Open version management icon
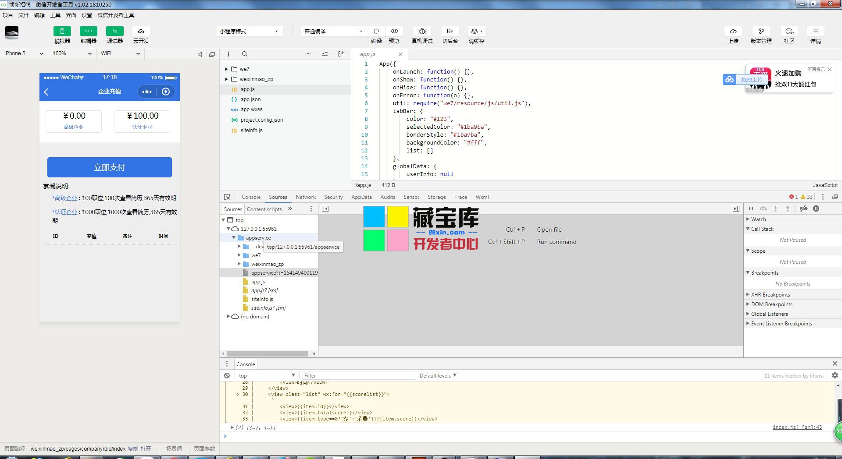Image resolution: width=842 pixels, height=459 pixels. point(761,31)
